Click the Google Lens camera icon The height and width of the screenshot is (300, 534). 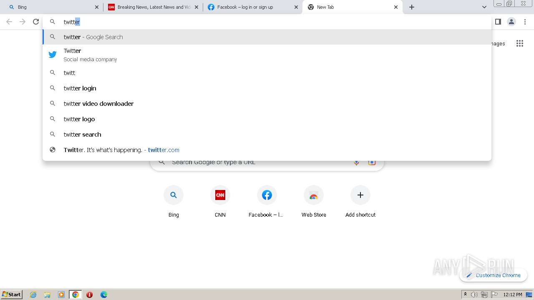(x=372, y=162)
